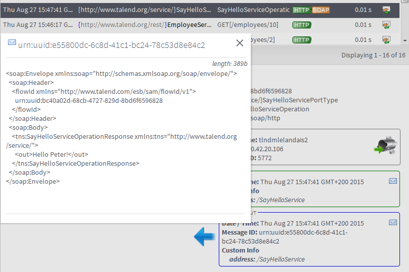Image resolution: width=409 pixels, height=272 pixels.
Task: Click the HTTP badge in employees/10 row
Action: [302, 25]
